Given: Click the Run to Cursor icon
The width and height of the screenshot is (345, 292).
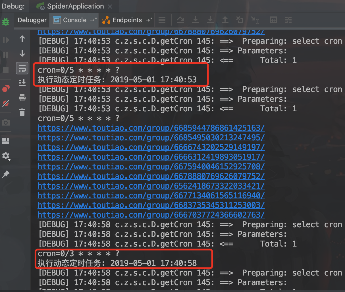Looking at the screenshot, I should point(255,20).
